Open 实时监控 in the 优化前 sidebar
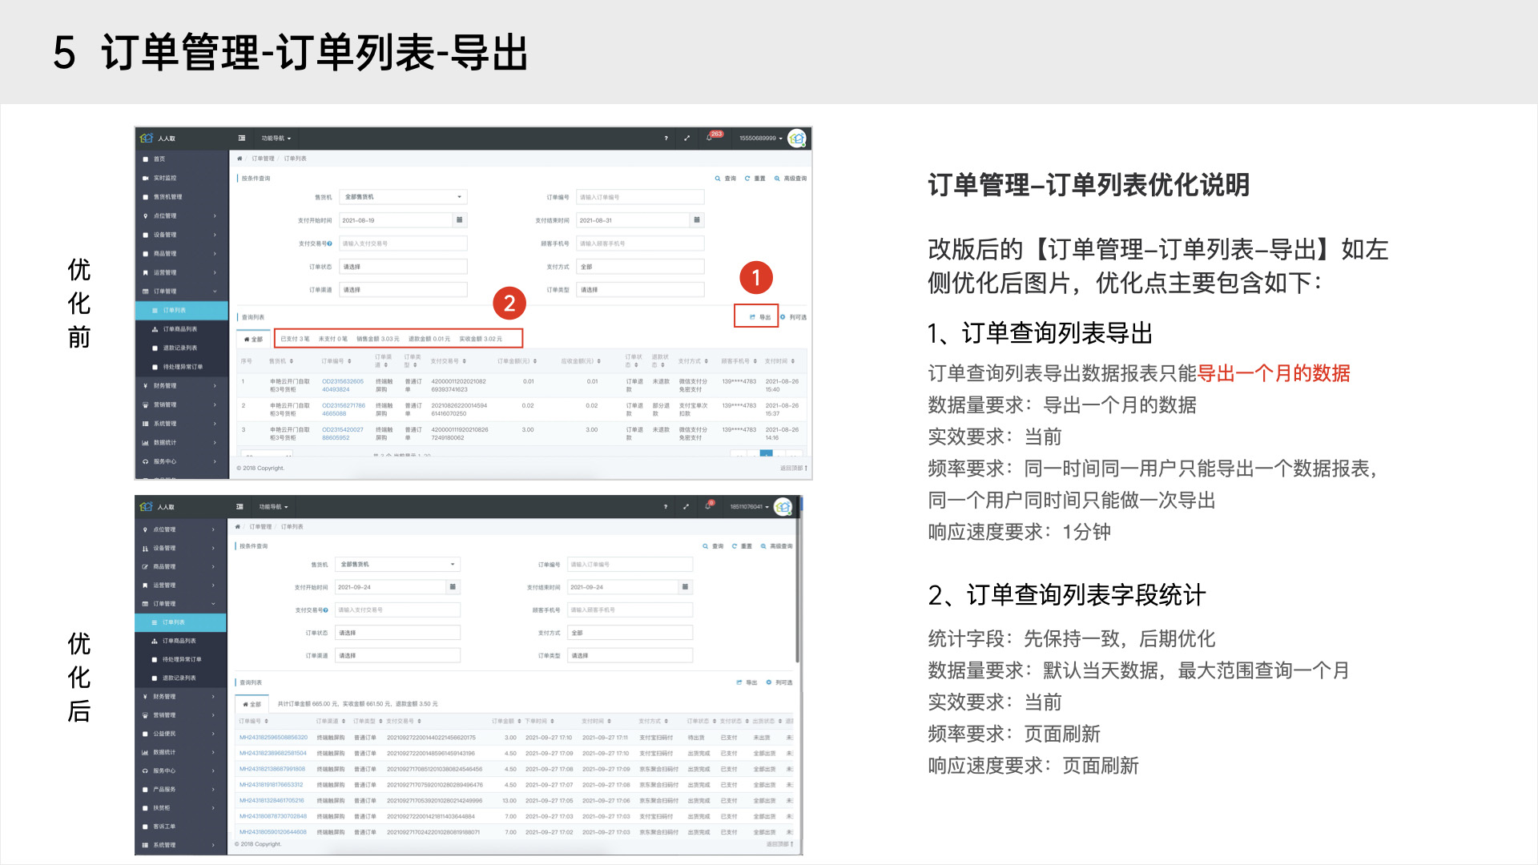The width and height of the screenshot is (1538, 865). (x=182, y=178)
